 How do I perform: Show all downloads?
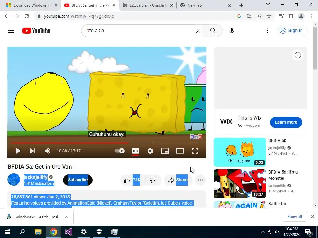click(294, 217)
